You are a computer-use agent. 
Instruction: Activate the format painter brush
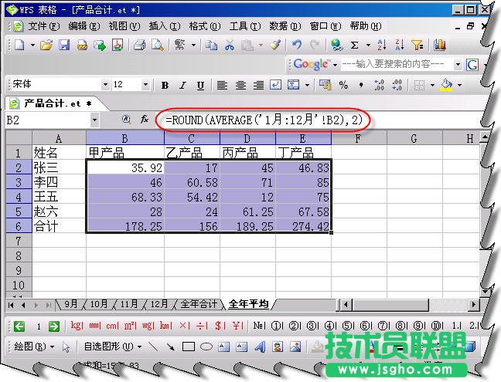[275, 45]
